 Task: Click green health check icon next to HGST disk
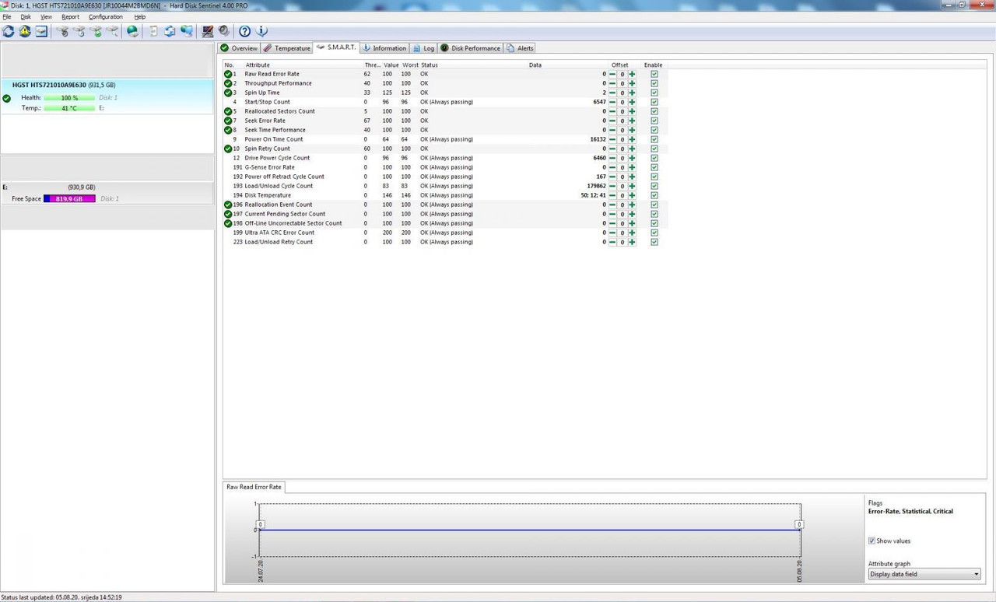[x=7, y=98]
